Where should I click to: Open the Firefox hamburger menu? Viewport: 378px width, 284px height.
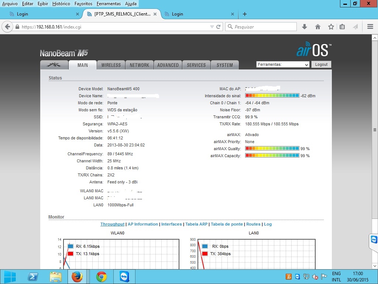pyautogui.click(x=370, y=27)
